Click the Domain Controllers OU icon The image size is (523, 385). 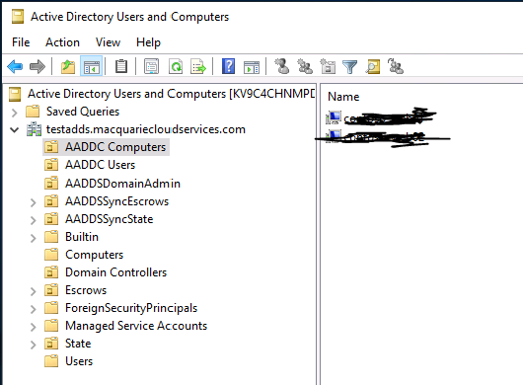tap(51, 272)
